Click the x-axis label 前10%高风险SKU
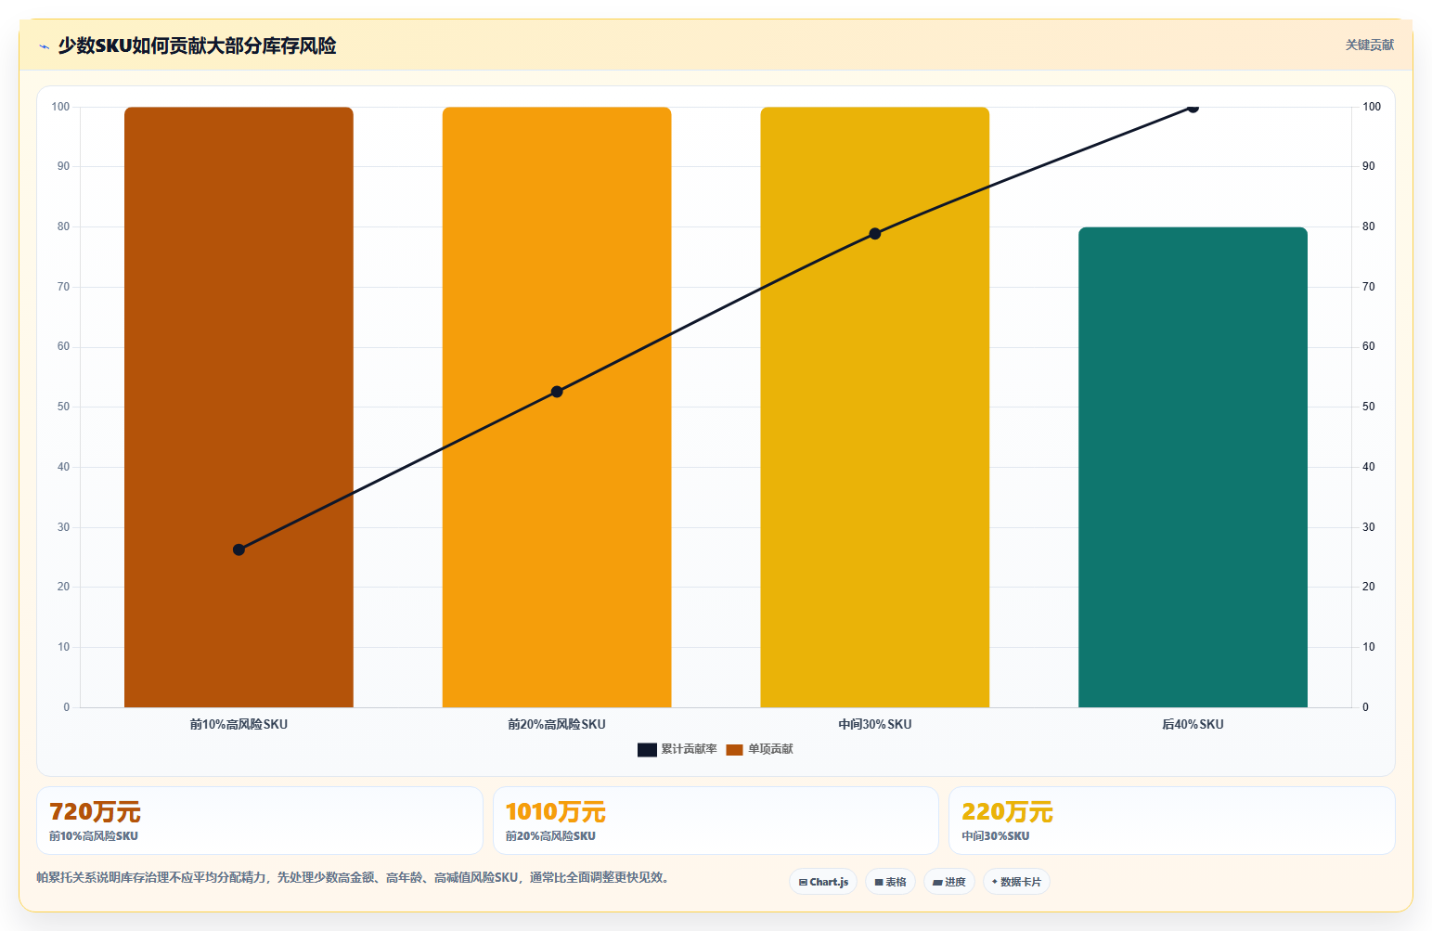Image resolution: width=1432 pixels, height=931 pixels. (239, 724)
